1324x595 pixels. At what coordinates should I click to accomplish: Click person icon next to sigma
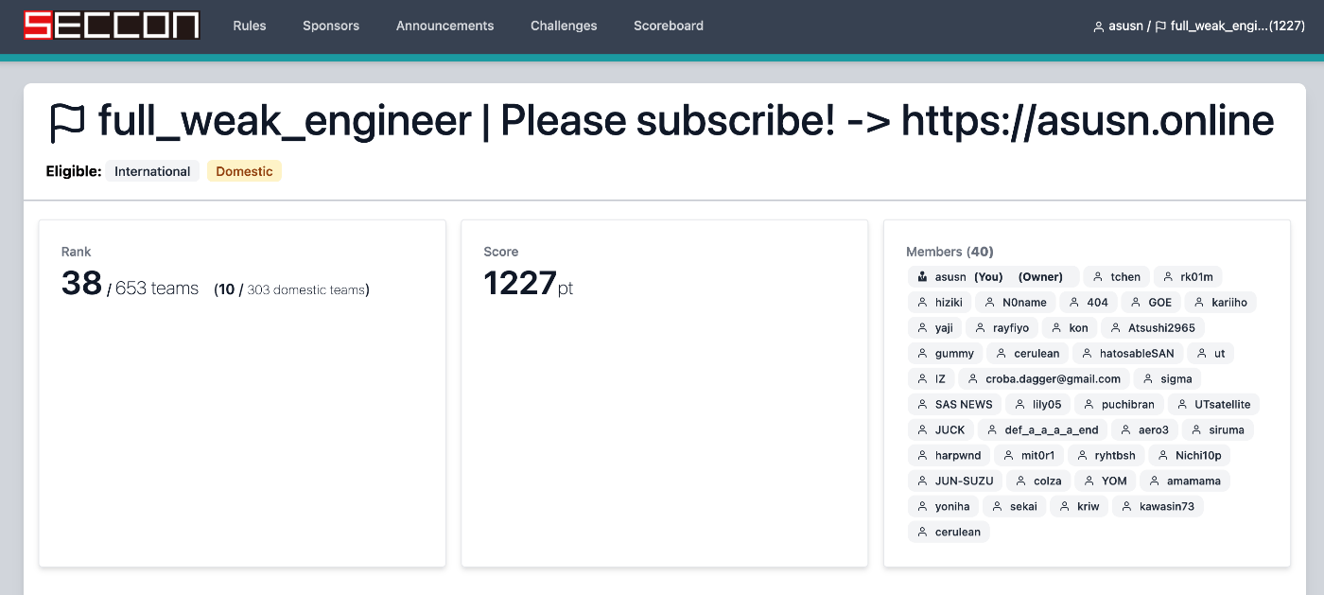(1148, 379)
